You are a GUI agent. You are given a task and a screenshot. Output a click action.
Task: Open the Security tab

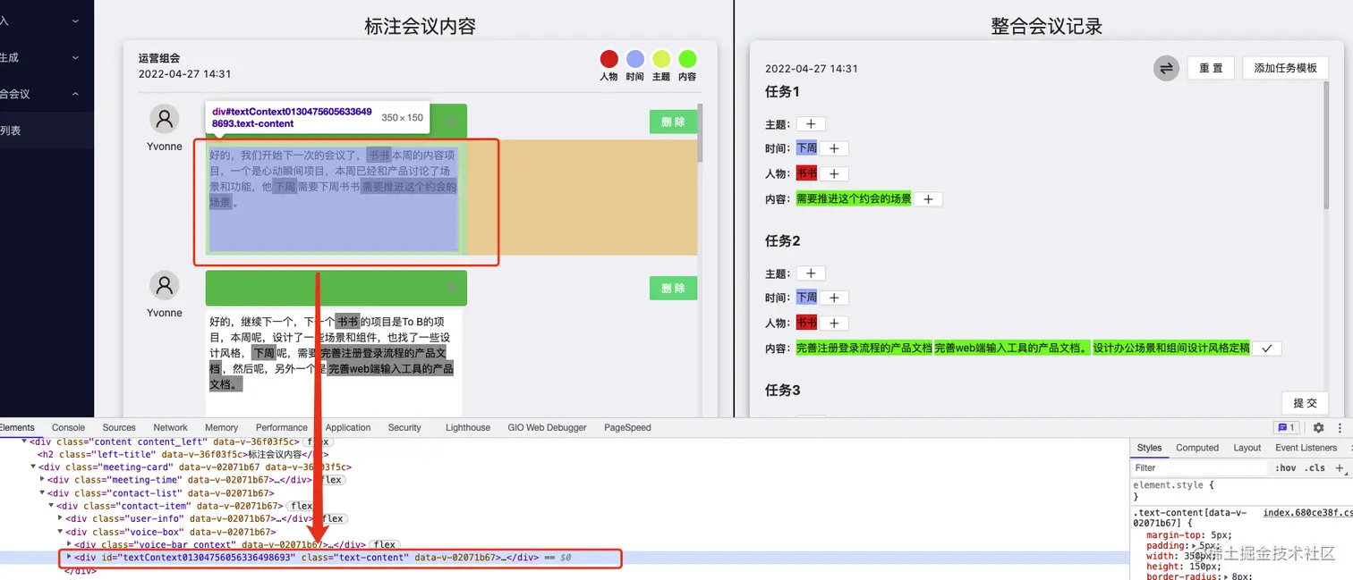pyautogui.click(x=404, y=428)
